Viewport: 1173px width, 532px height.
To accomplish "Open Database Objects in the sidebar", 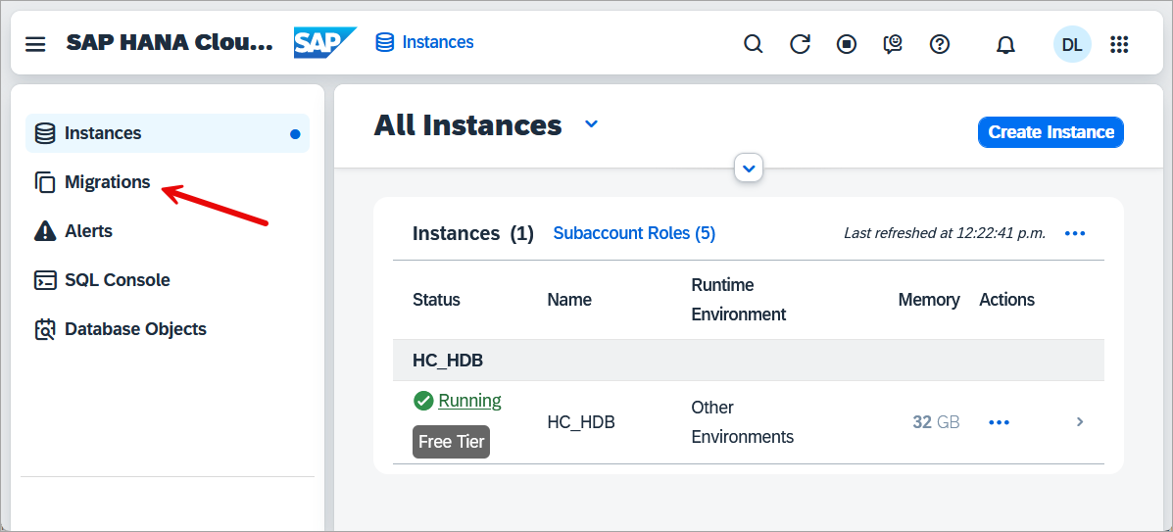I will (x=168, y=329).
